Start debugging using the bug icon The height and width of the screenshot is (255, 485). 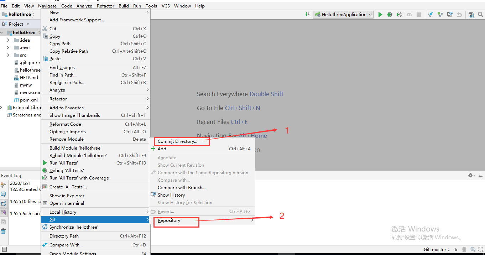(390, 14)
